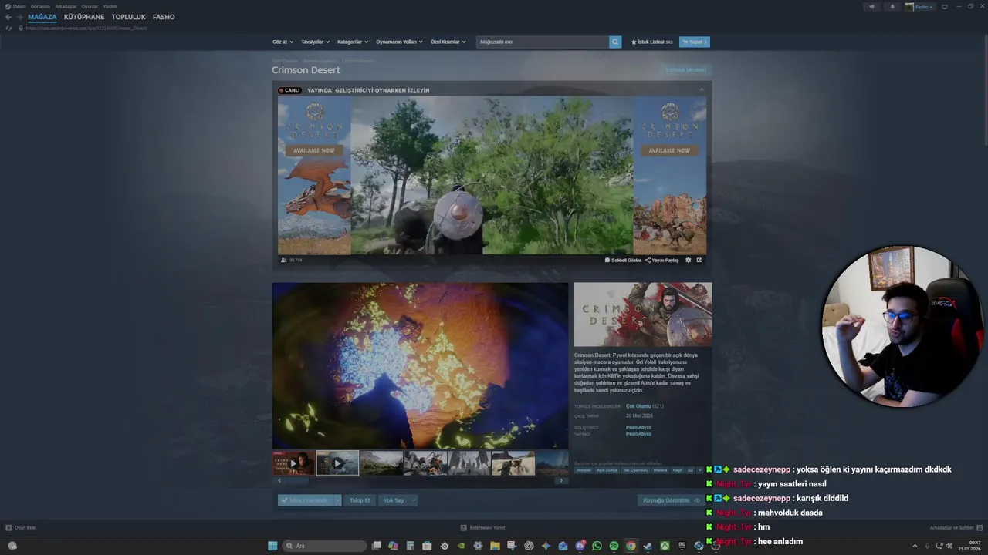Open Google Chrome from the taskbar
Image resolution: width=988 pixels, height=555 pixels.
[x=631, y=546]
